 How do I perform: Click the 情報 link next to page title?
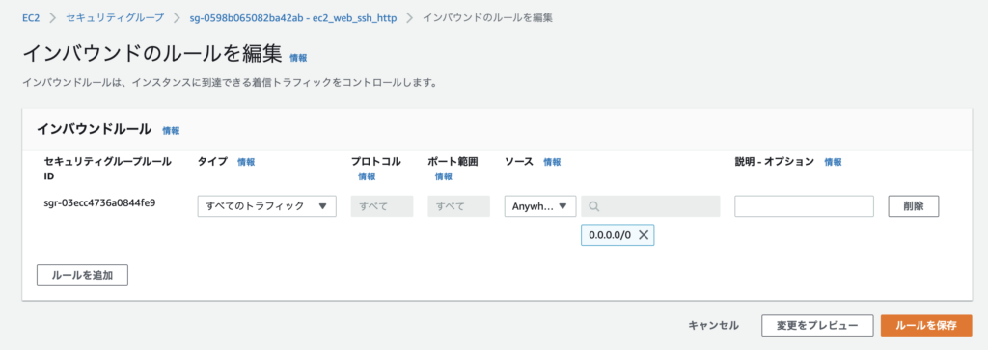click(x=298, y=58)
